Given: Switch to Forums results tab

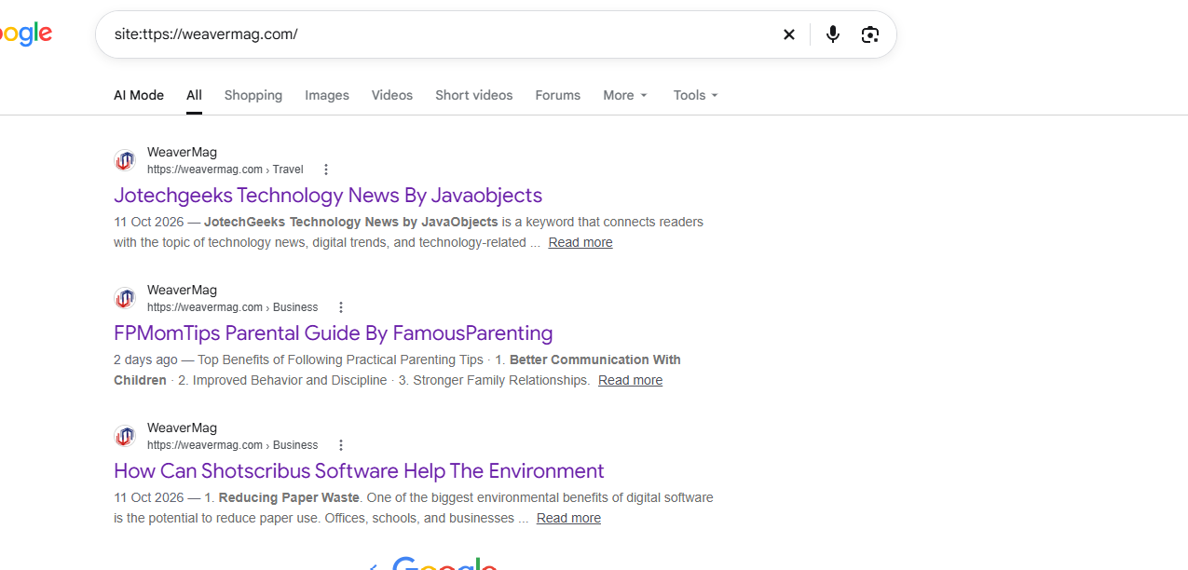Looking at the screenshot, I should pos(558,95).
